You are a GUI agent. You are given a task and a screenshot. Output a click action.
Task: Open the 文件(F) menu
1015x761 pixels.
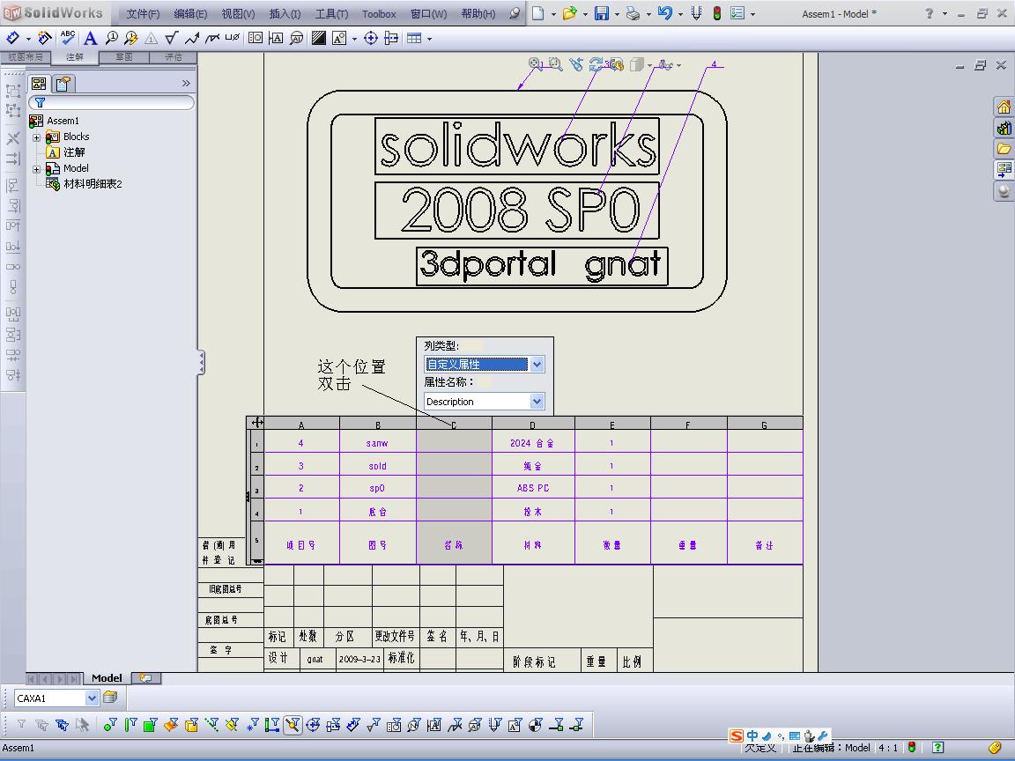[x=143, y=13]
